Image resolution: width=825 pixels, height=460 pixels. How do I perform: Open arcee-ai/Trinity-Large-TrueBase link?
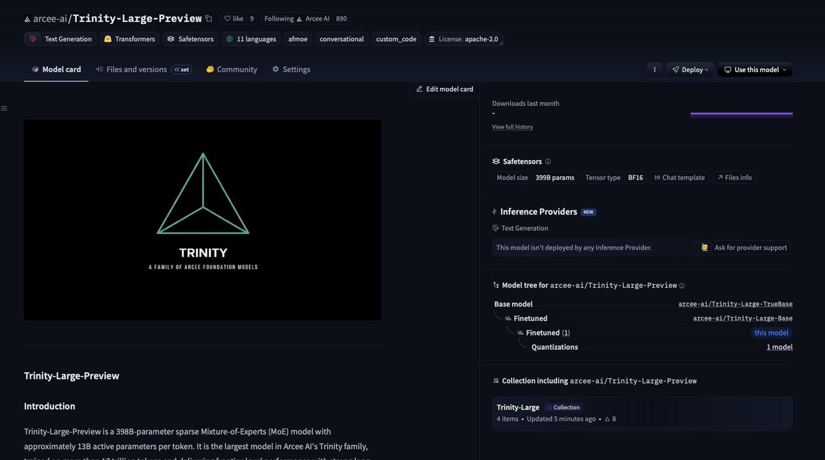[x=736, y=304]
